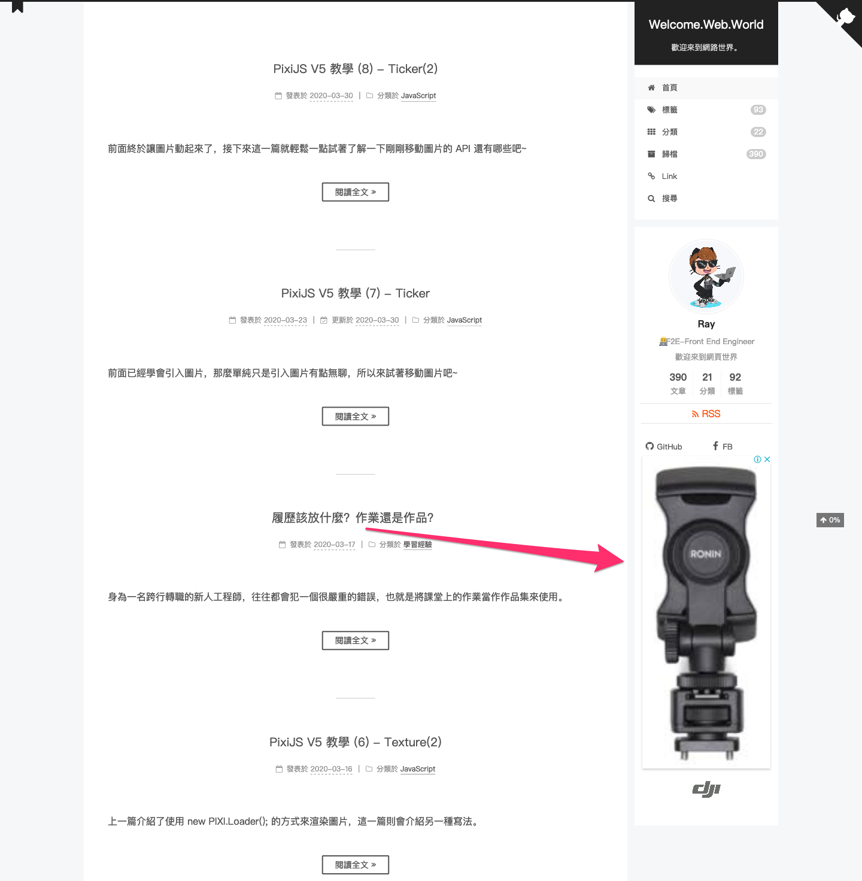Click the magnifier search icon

651,198
